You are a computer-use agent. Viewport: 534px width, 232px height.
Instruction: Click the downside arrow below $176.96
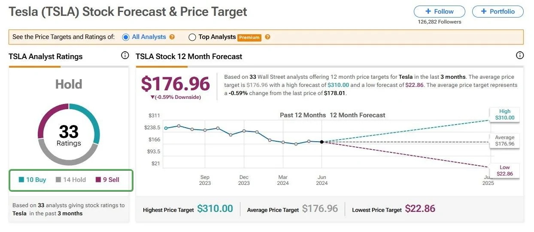(x=152, y=97)
